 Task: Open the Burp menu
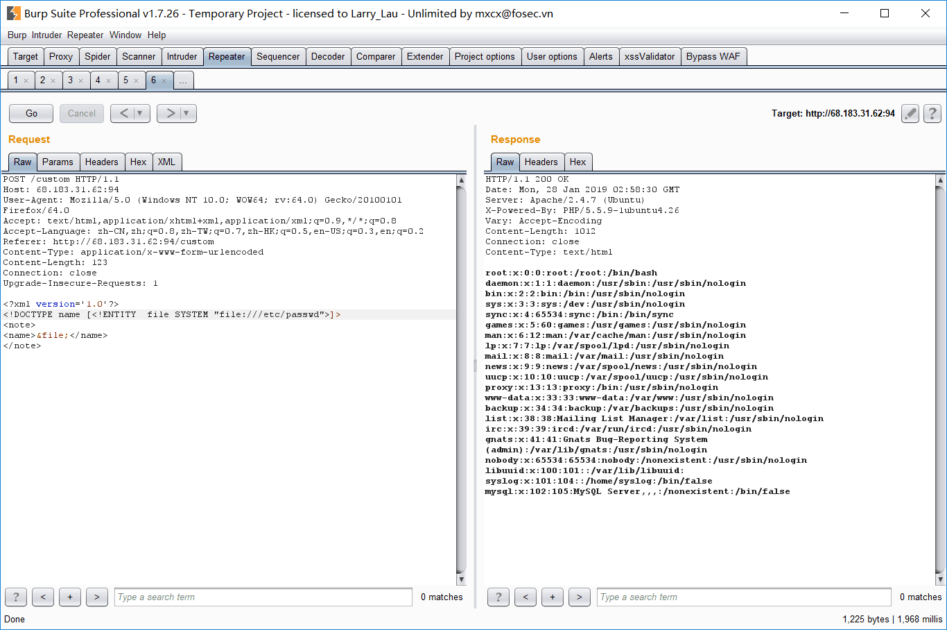coord(17,35)
